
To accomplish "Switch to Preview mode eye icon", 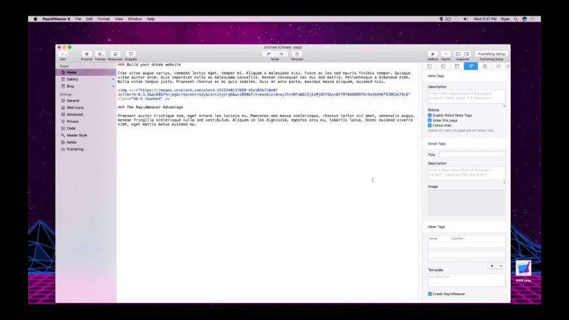I will pyautogui.click(x=282, y=54).
